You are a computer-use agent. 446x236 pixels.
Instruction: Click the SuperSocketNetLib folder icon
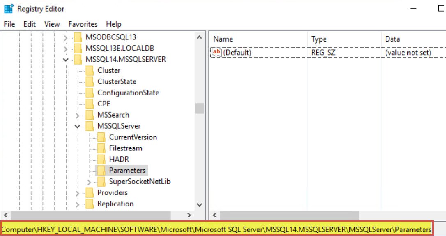(101, 181)
